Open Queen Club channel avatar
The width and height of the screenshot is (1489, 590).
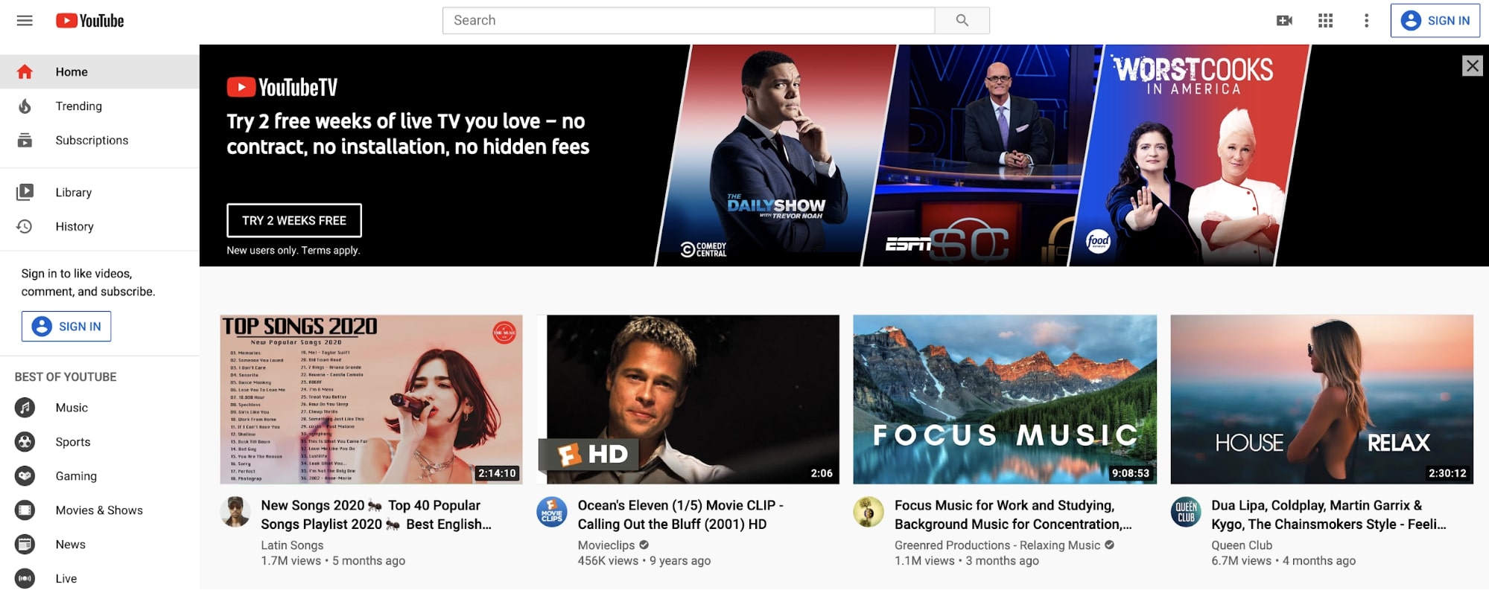point(1186,512)
